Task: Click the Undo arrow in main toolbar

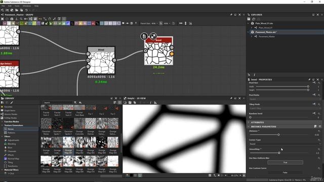Action: click(x=26, y=10)
